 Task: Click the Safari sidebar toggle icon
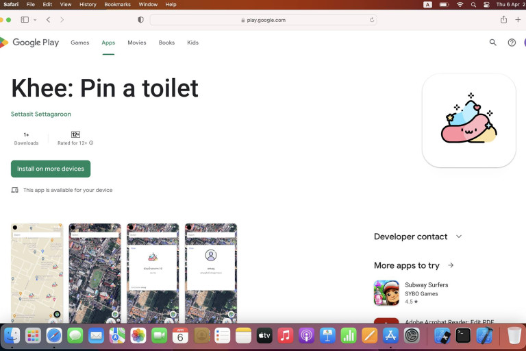(25, 20)
